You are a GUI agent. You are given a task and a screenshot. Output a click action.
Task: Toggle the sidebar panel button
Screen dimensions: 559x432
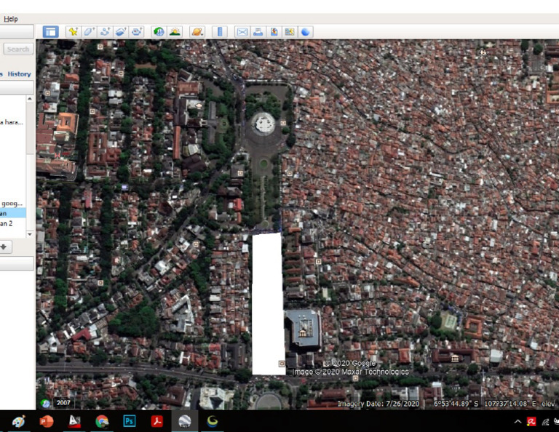click(x=50, y=31)
